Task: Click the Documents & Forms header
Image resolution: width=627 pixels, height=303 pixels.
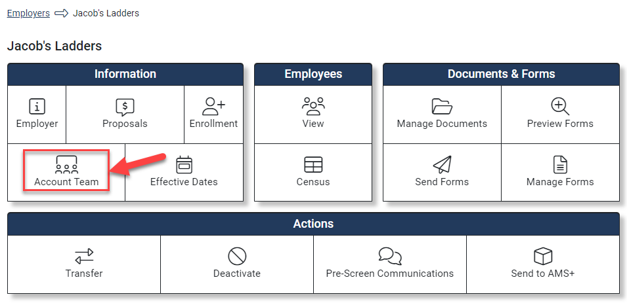Action: pos(502,74)
